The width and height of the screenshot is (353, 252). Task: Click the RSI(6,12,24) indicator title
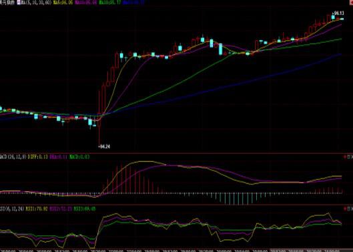coord(12,209)
